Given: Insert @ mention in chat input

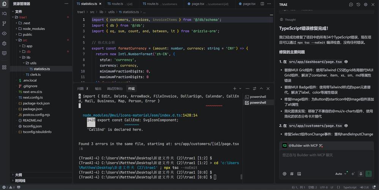Looking at the screenshot, I should click(284, 174).
